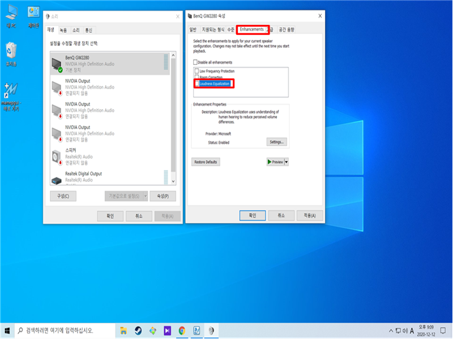453x339 pixels.
Task: Open the notification center icon
Action: coord(443,331)
